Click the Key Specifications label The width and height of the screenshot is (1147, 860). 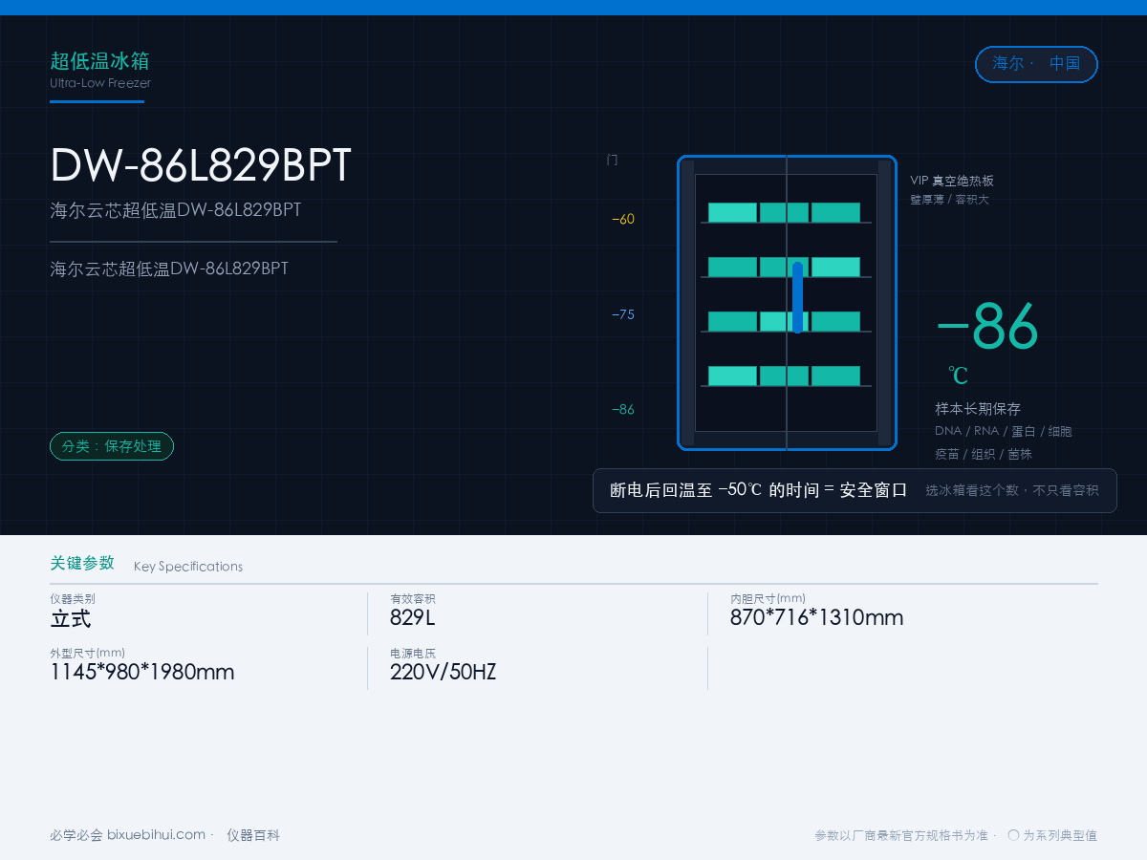tap(188, 567)
